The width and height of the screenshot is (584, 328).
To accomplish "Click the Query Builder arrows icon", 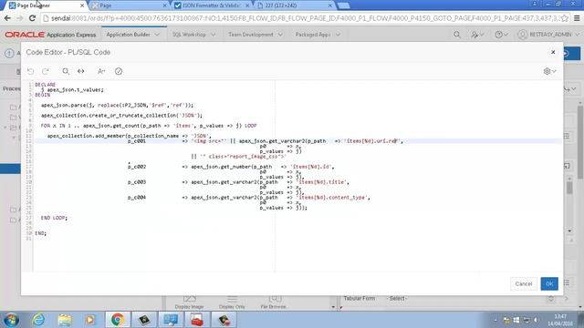I will click(81, 71).
